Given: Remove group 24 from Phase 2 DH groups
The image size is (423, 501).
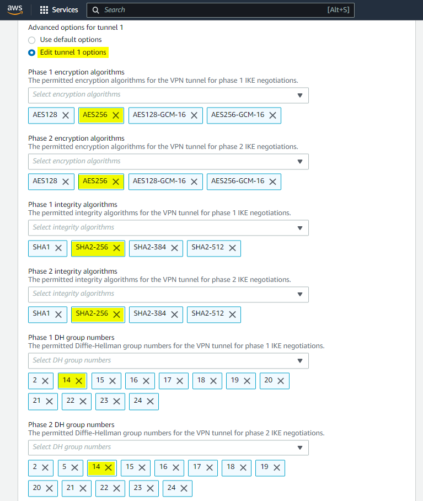Looking at the screenshot, I should pos(184,488).
